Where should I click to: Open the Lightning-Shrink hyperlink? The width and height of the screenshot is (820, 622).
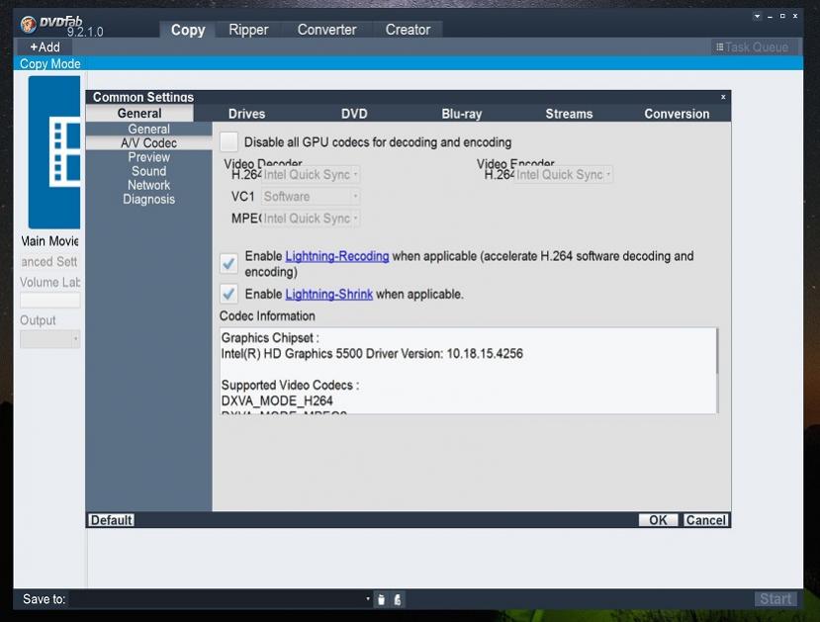tap(328, 294)
